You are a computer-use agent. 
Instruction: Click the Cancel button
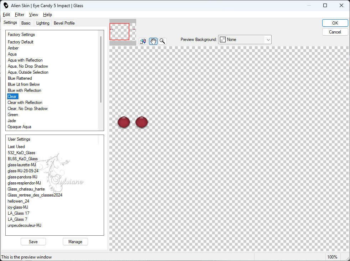[335, 32]
